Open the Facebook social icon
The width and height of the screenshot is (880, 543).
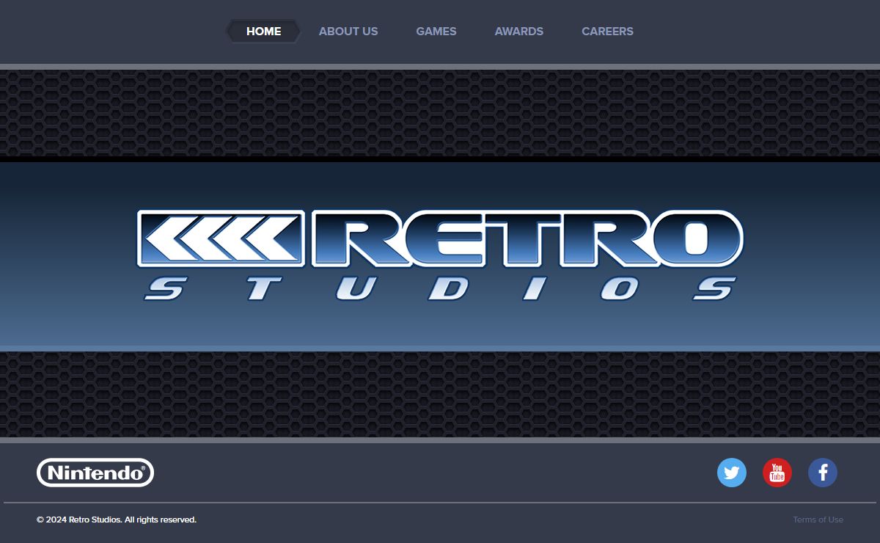(x=823, y=473)
